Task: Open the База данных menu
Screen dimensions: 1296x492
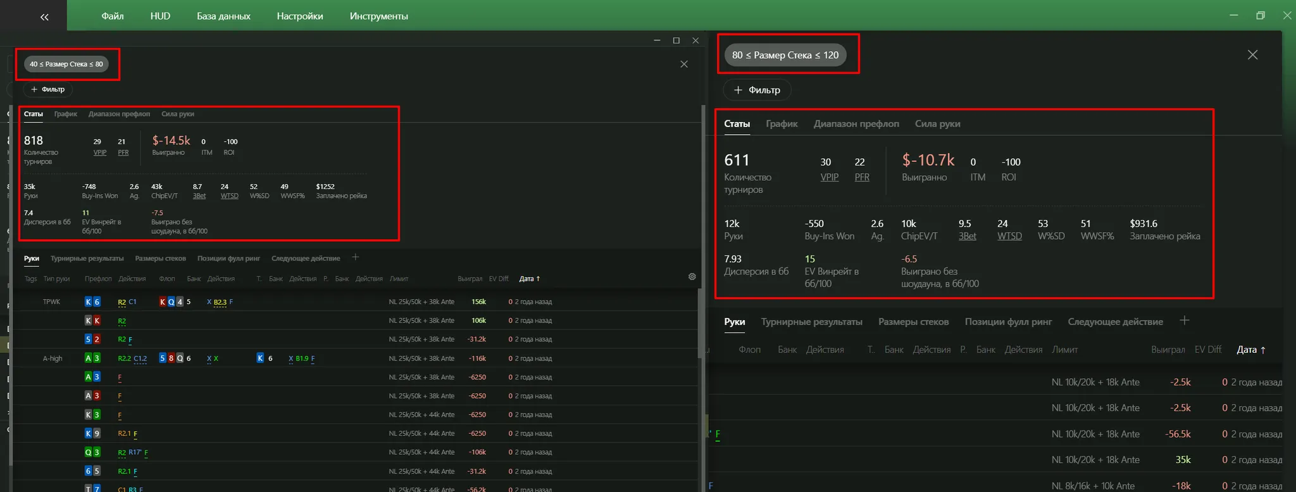Action: [223, 16]
